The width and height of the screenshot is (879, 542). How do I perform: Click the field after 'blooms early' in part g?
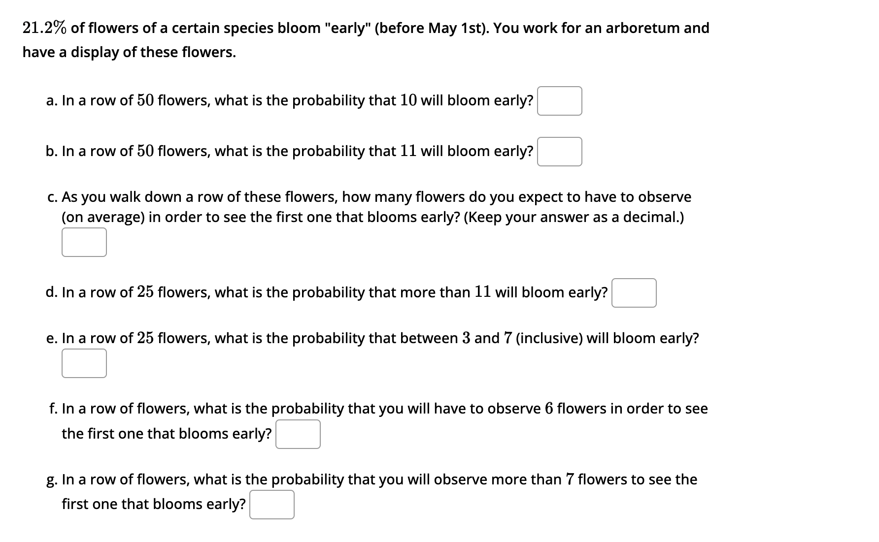(x=272, y=504)
